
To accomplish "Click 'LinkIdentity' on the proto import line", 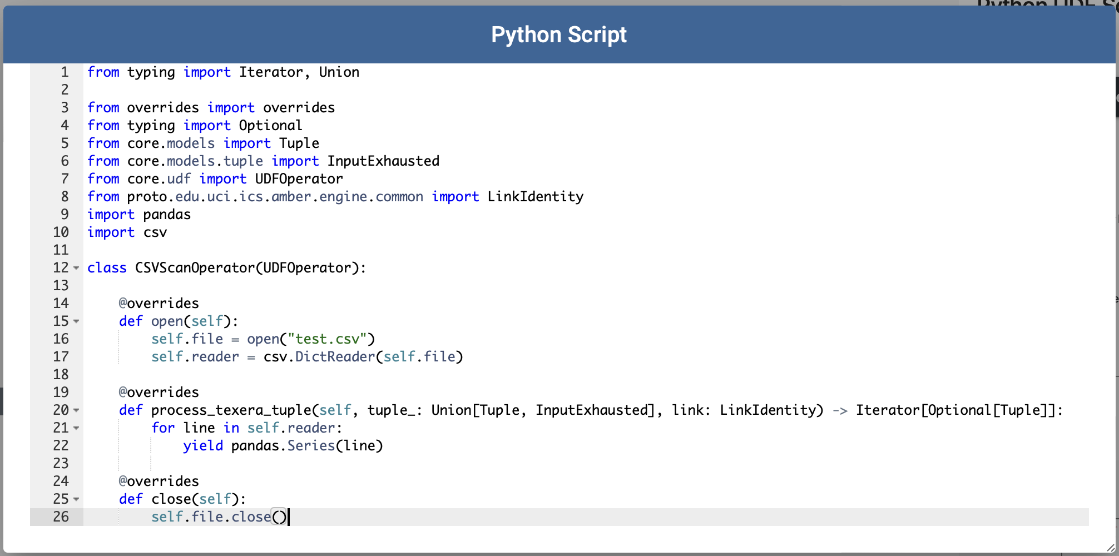I will pyautogui.click(x=536, y=197).
